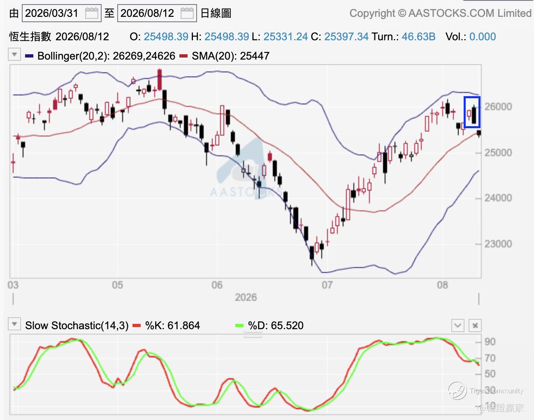Click the 日線圖 daily chart label

(x=216, y=13)
